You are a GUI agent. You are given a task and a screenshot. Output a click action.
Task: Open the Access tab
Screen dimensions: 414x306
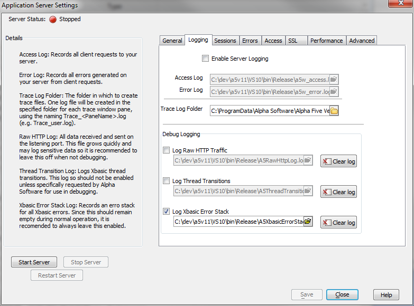(273, 41)
